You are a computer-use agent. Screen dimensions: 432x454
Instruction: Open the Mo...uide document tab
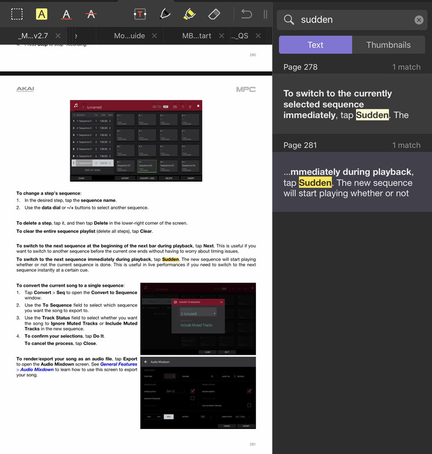[129, 36]
